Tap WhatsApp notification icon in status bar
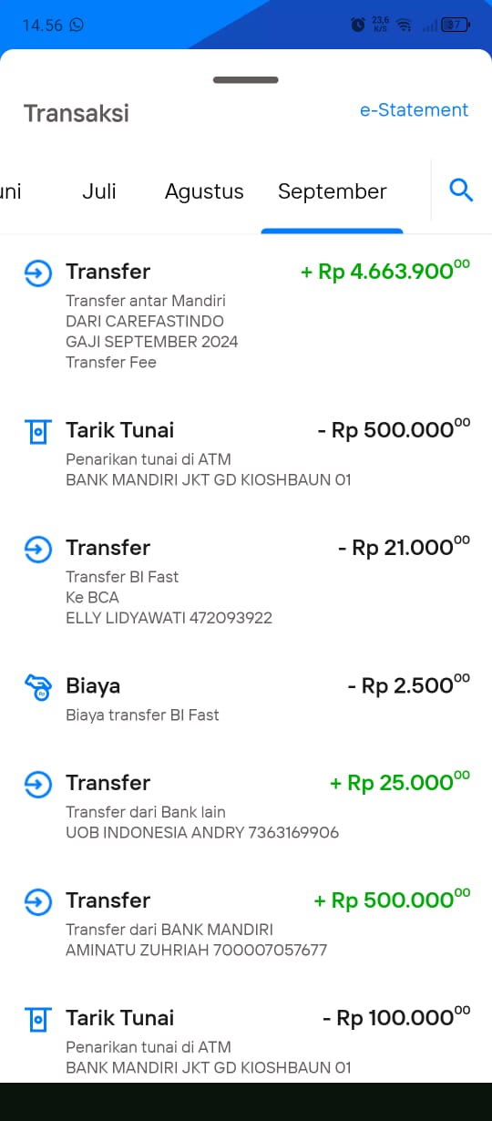 pos(77,25)
